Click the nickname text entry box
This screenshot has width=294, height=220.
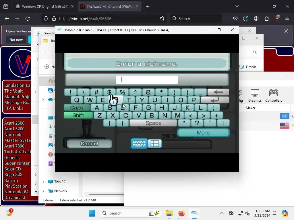click(147, 80)
